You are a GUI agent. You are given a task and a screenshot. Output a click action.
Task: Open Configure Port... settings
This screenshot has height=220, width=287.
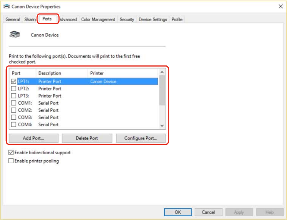[141, 138]
